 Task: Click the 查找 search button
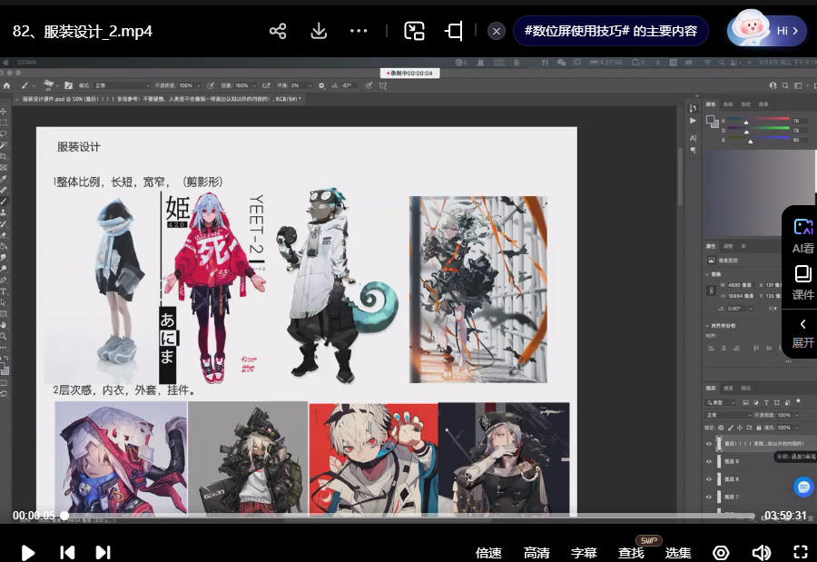tap(631, 553)
